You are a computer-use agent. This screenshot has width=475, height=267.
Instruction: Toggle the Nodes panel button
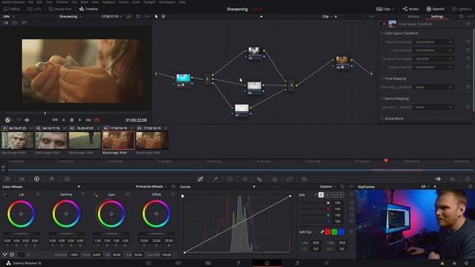(410, 9)
